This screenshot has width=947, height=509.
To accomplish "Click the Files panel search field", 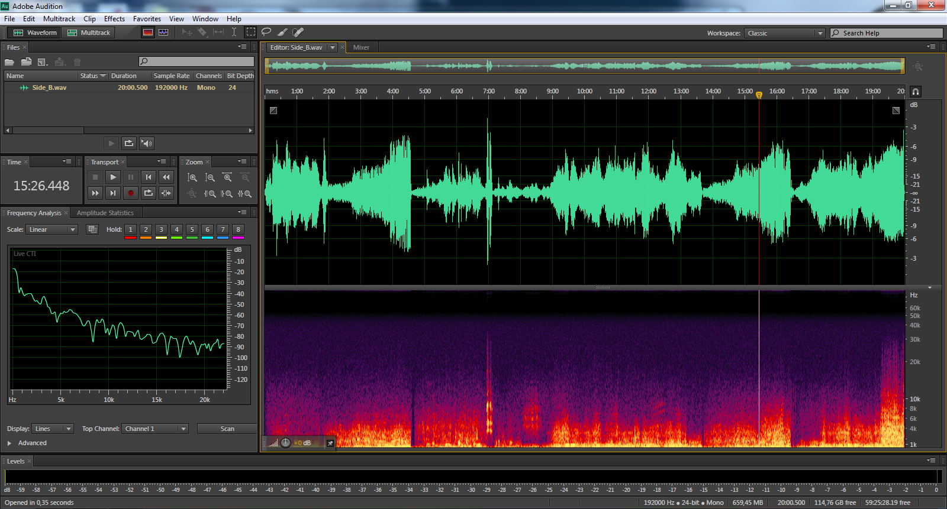I will [197, 61].
